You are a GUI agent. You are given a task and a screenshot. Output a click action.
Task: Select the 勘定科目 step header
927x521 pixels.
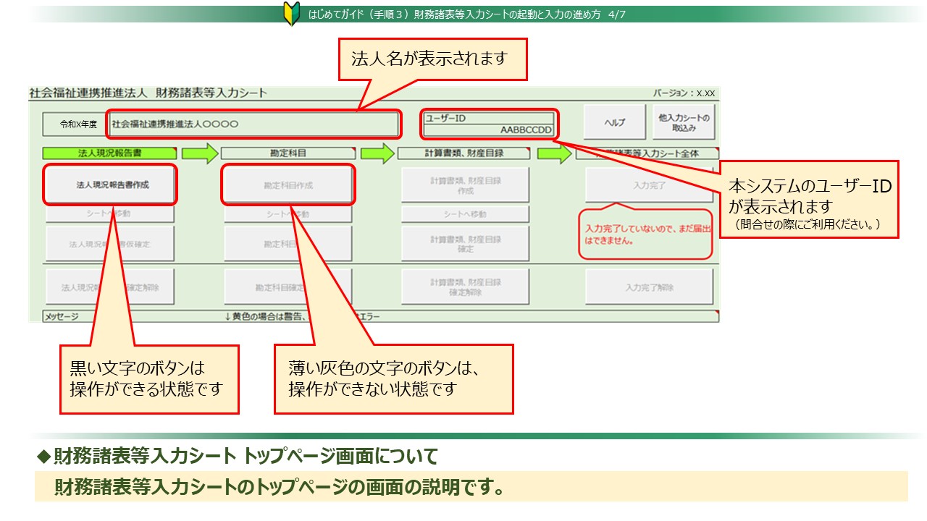click(288, 153)
